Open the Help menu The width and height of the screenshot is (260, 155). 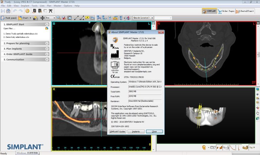(x=77, y=6)
